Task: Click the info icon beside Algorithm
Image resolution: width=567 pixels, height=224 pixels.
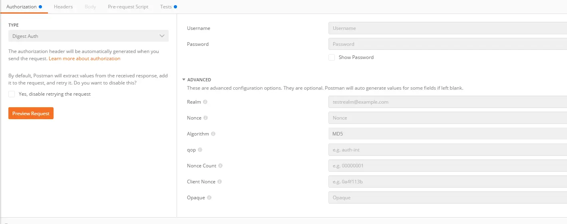Action: 213,134
